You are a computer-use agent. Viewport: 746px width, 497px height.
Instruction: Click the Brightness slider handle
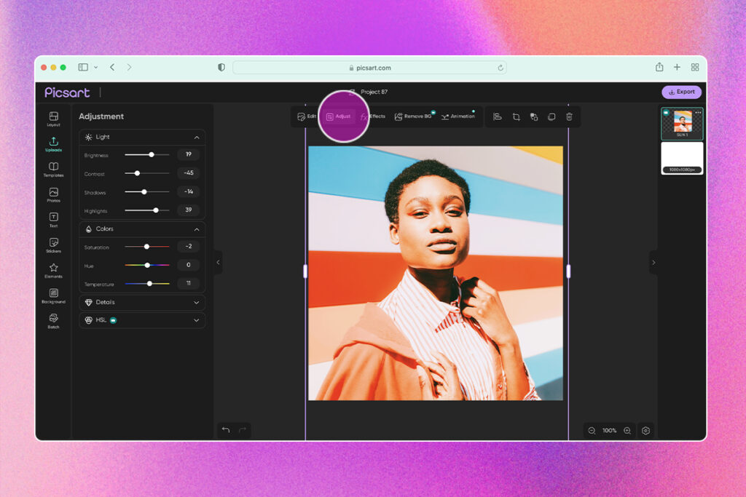[152, 155]
